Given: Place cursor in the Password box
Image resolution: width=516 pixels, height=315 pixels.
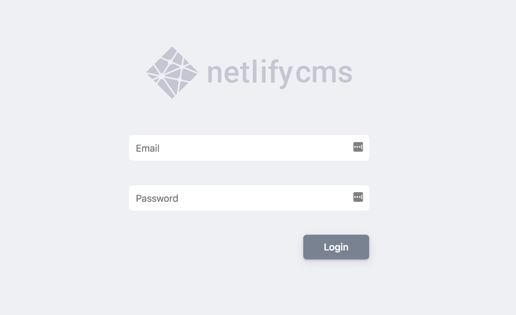Looking at the screenshot, I should 249,198.
